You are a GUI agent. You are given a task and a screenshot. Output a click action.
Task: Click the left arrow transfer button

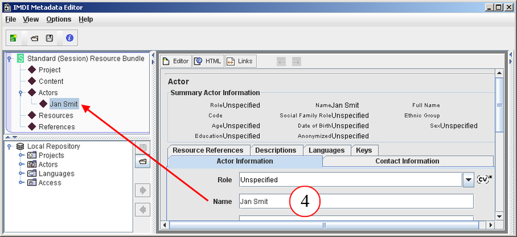[x=143, y=209]
